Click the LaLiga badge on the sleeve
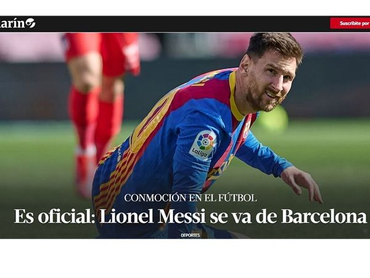Image resolution: width=370 pixels, height=278 pixels. 203,145
